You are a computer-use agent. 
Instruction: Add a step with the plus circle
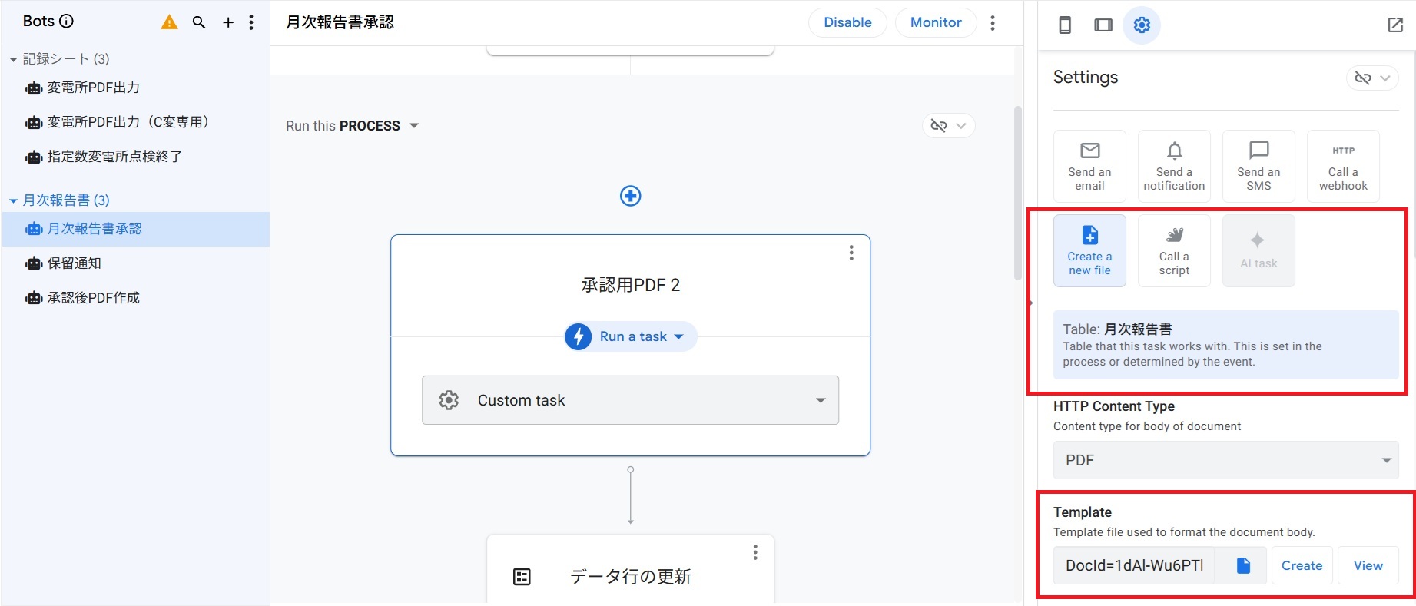point(630,196)
